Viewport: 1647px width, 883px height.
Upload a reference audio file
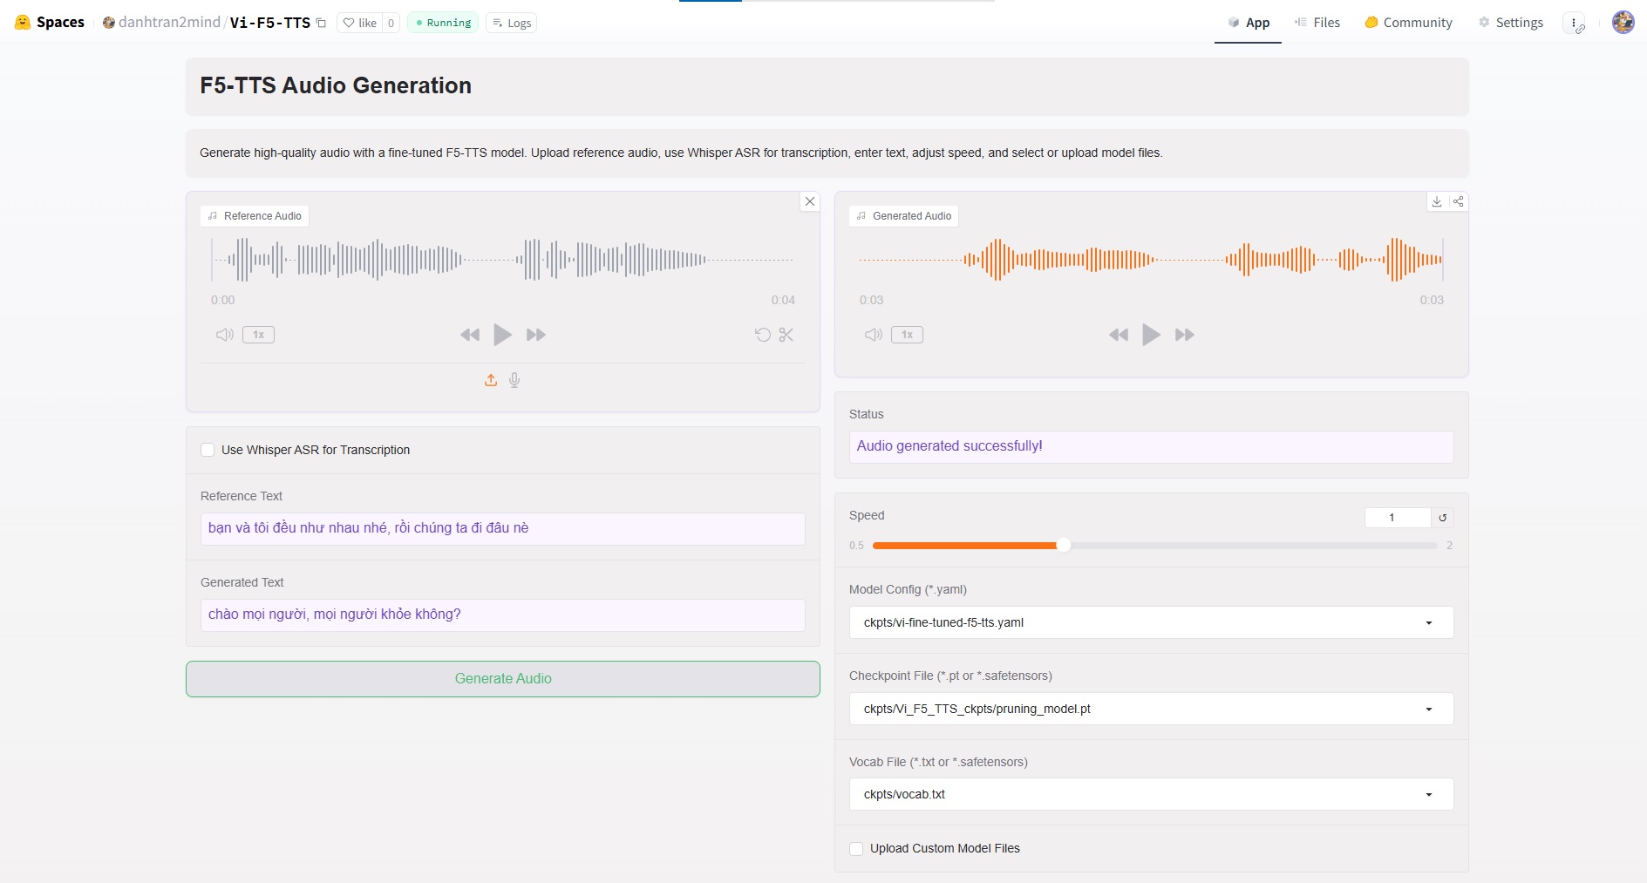point(491,380)
